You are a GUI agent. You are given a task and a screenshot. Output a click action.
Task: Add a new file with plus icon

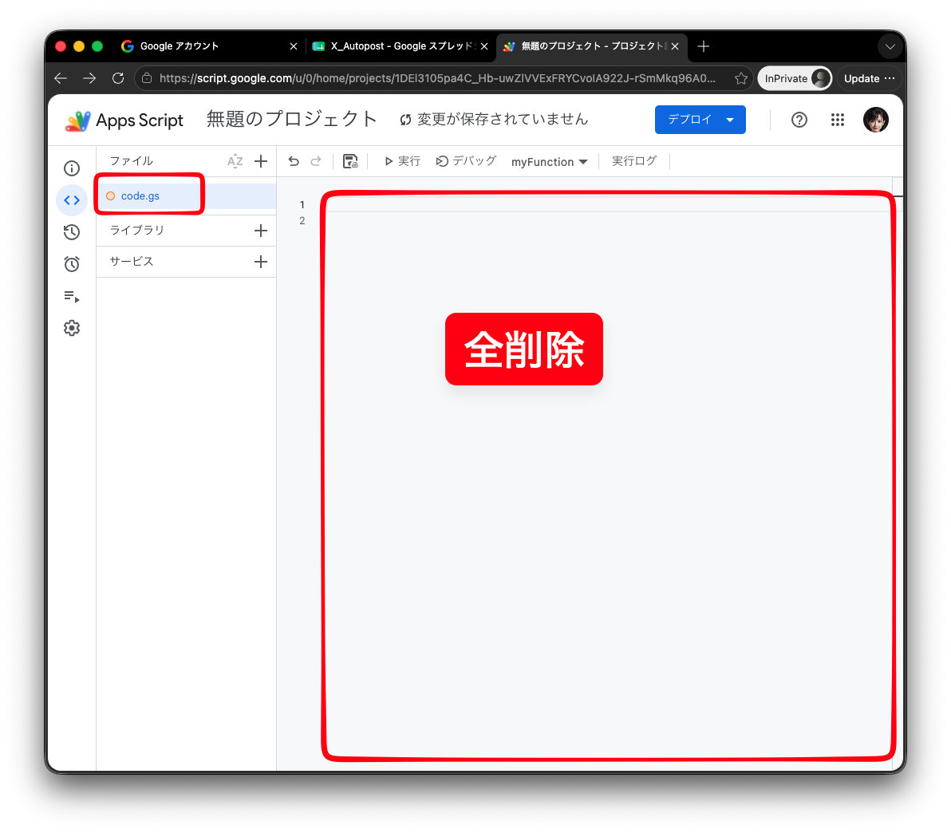tap(261, 161)
